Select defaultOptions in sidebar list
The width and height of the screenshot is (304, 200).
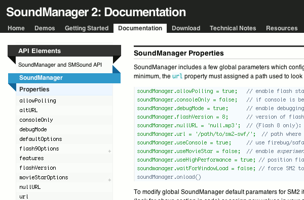[x=64, y=139]
